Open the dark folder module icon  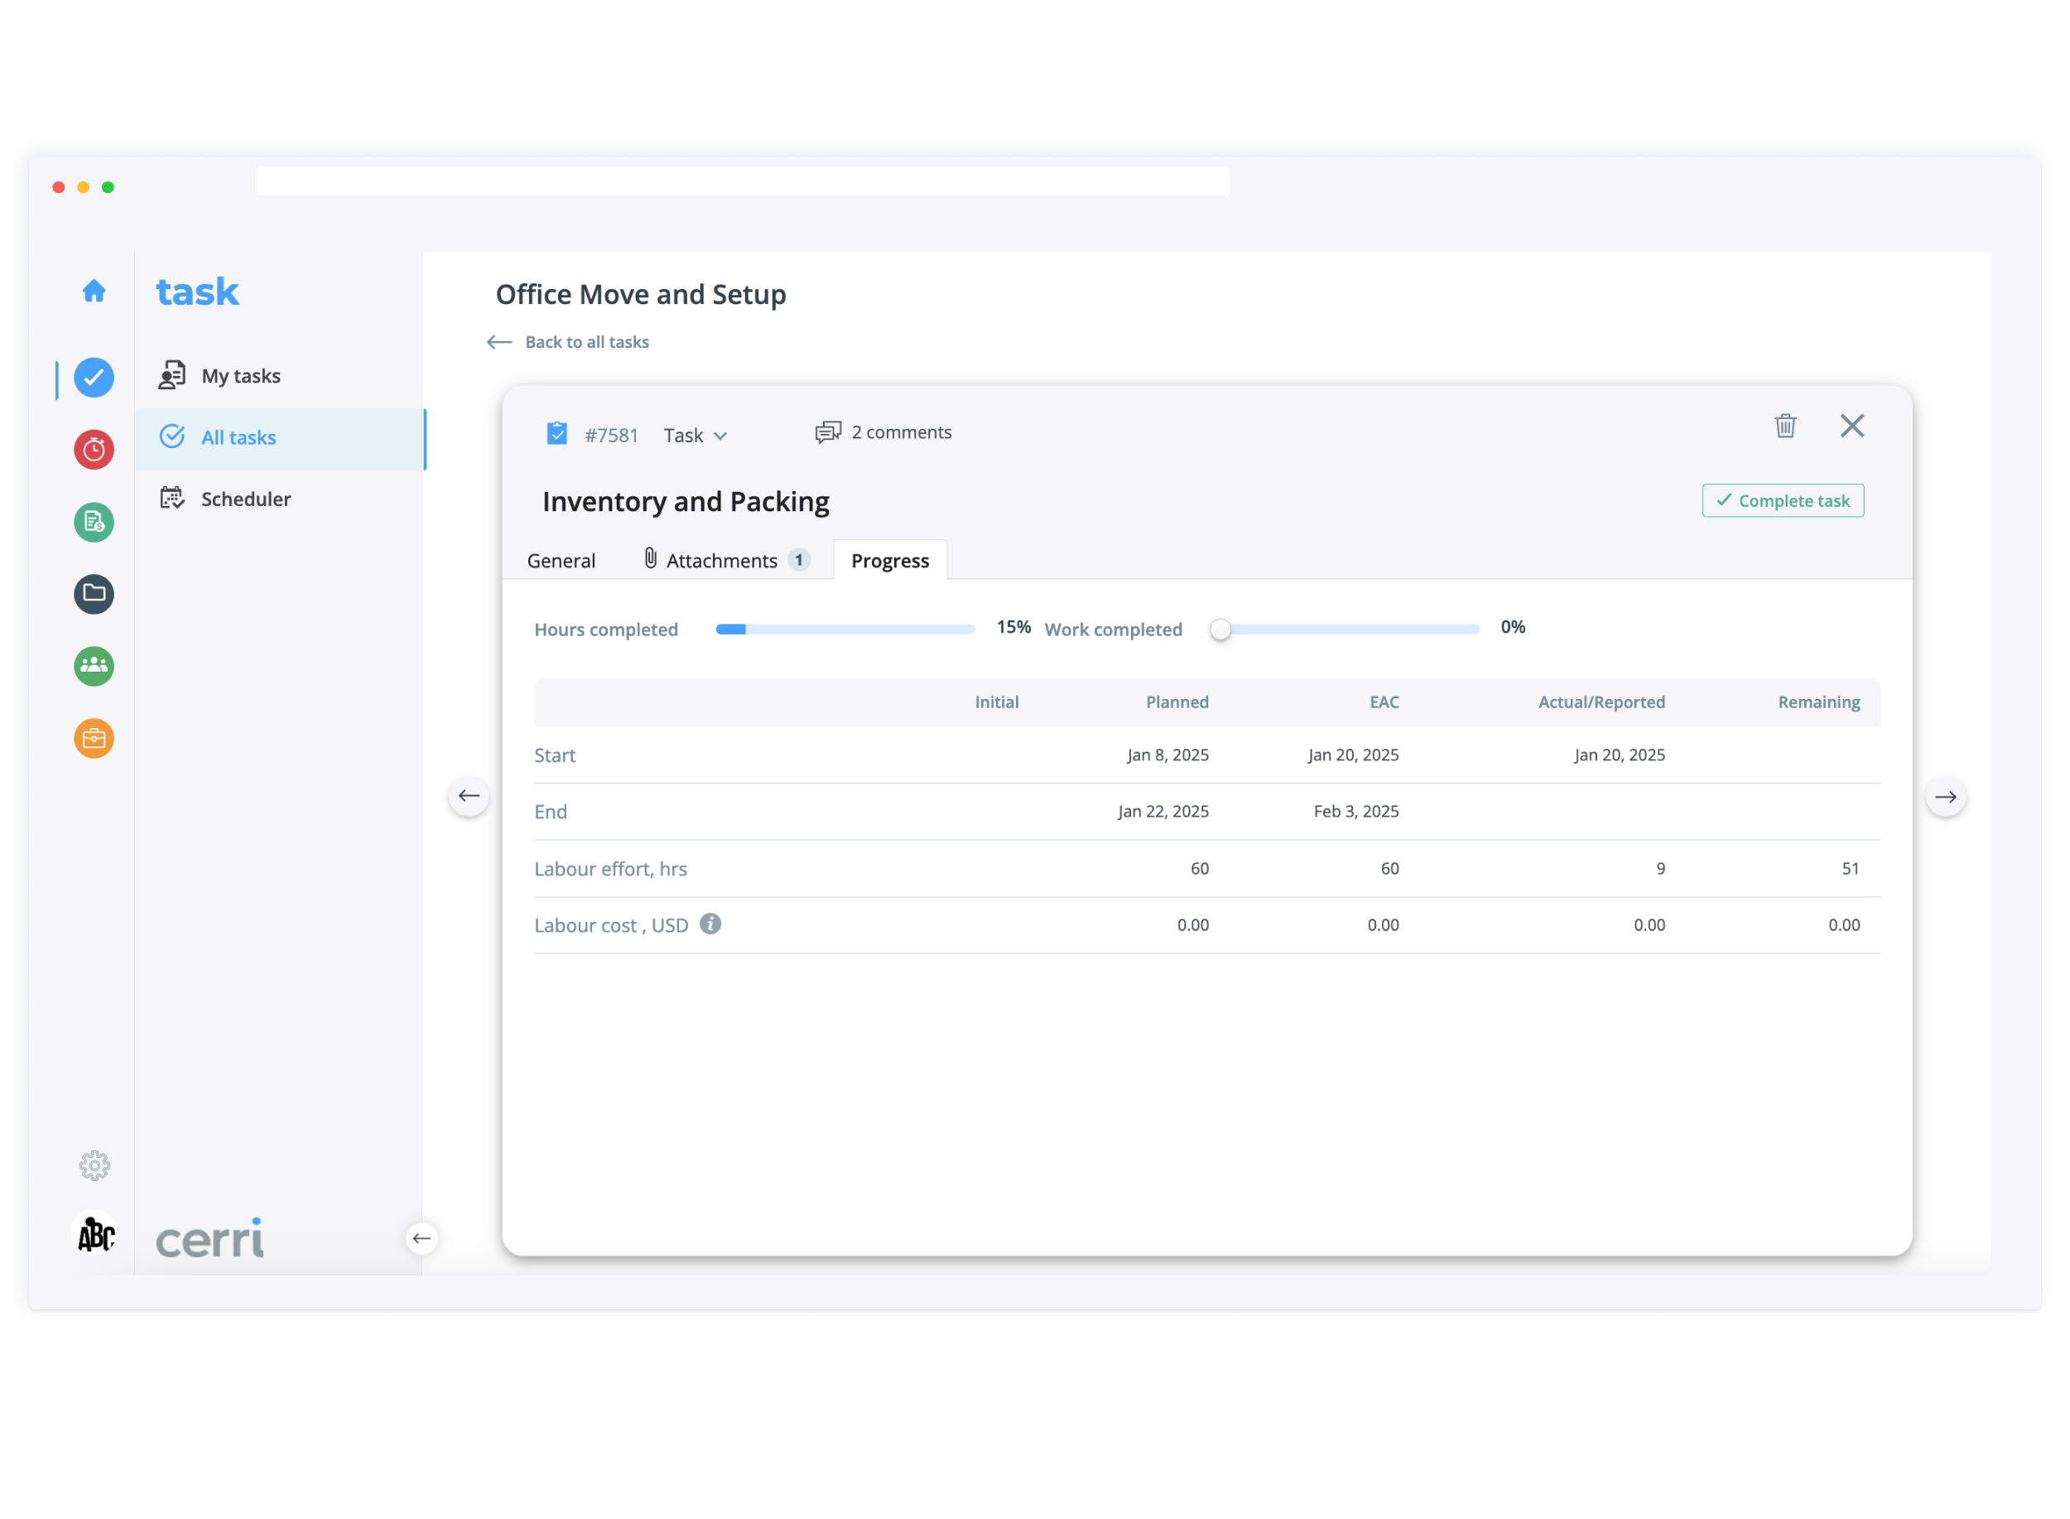[94, 594]
